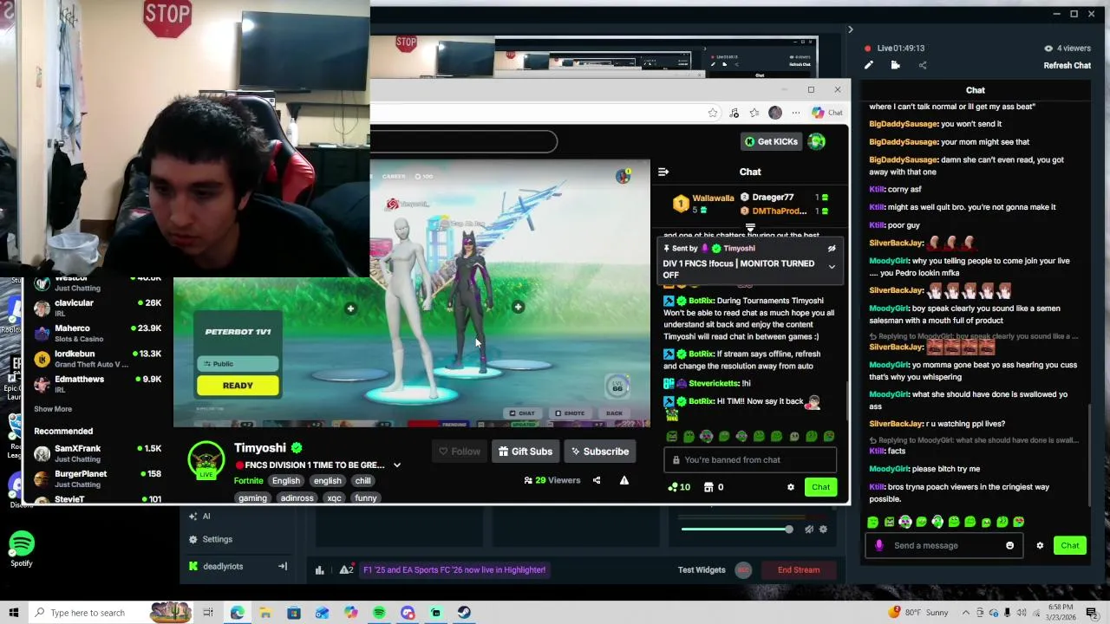
Task: Open the browser more options menu
Action: [x=795, y=113]
